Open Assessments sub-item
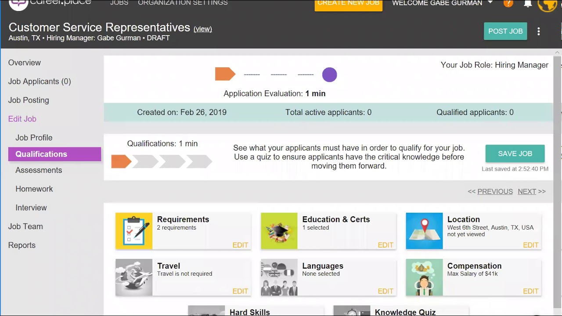 (x=39, y=170)
